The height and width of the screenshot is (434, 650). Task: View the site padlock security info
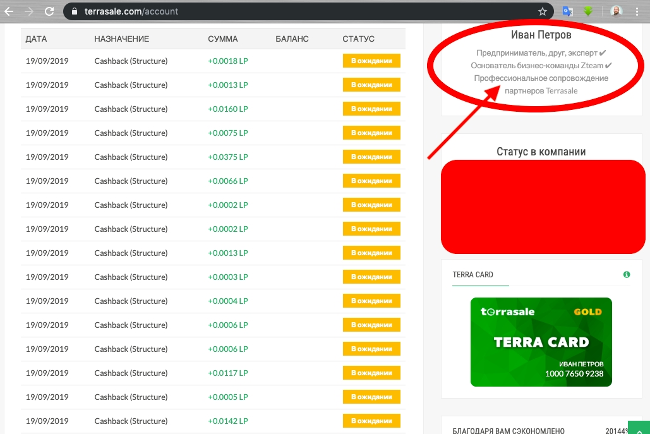pyautogui.click(x=75, y=11)
